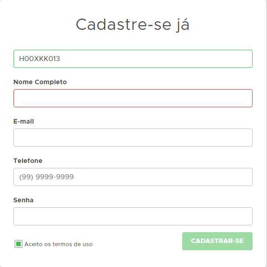Click the H00XKK013 code text
Viewport: 267px width, 267px height.
[40, 59]
